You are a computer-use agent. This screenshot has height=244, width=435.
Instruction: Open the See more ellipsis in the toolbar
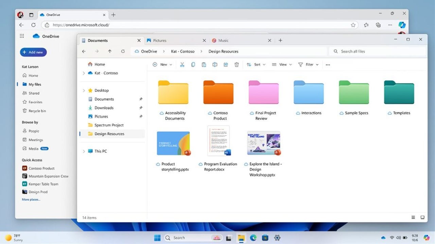328,64
